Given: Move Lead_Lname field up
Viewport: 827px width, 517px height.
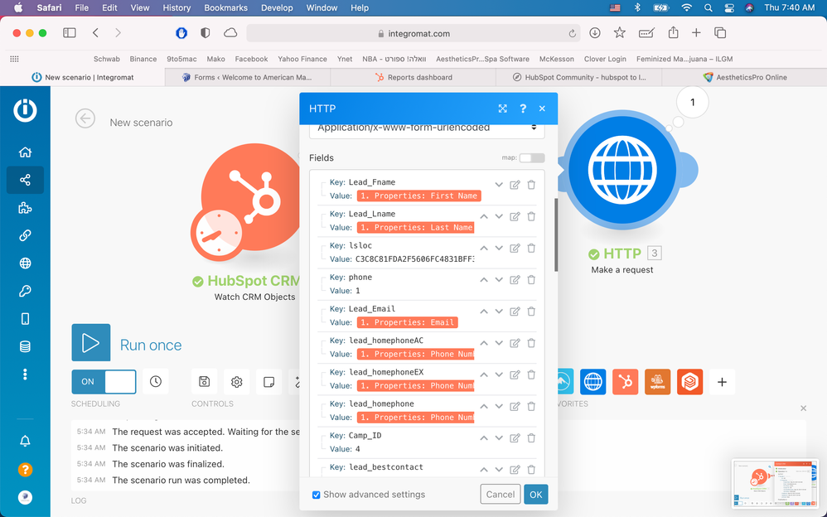Looking at the screenshot, I should pos(484,216).
